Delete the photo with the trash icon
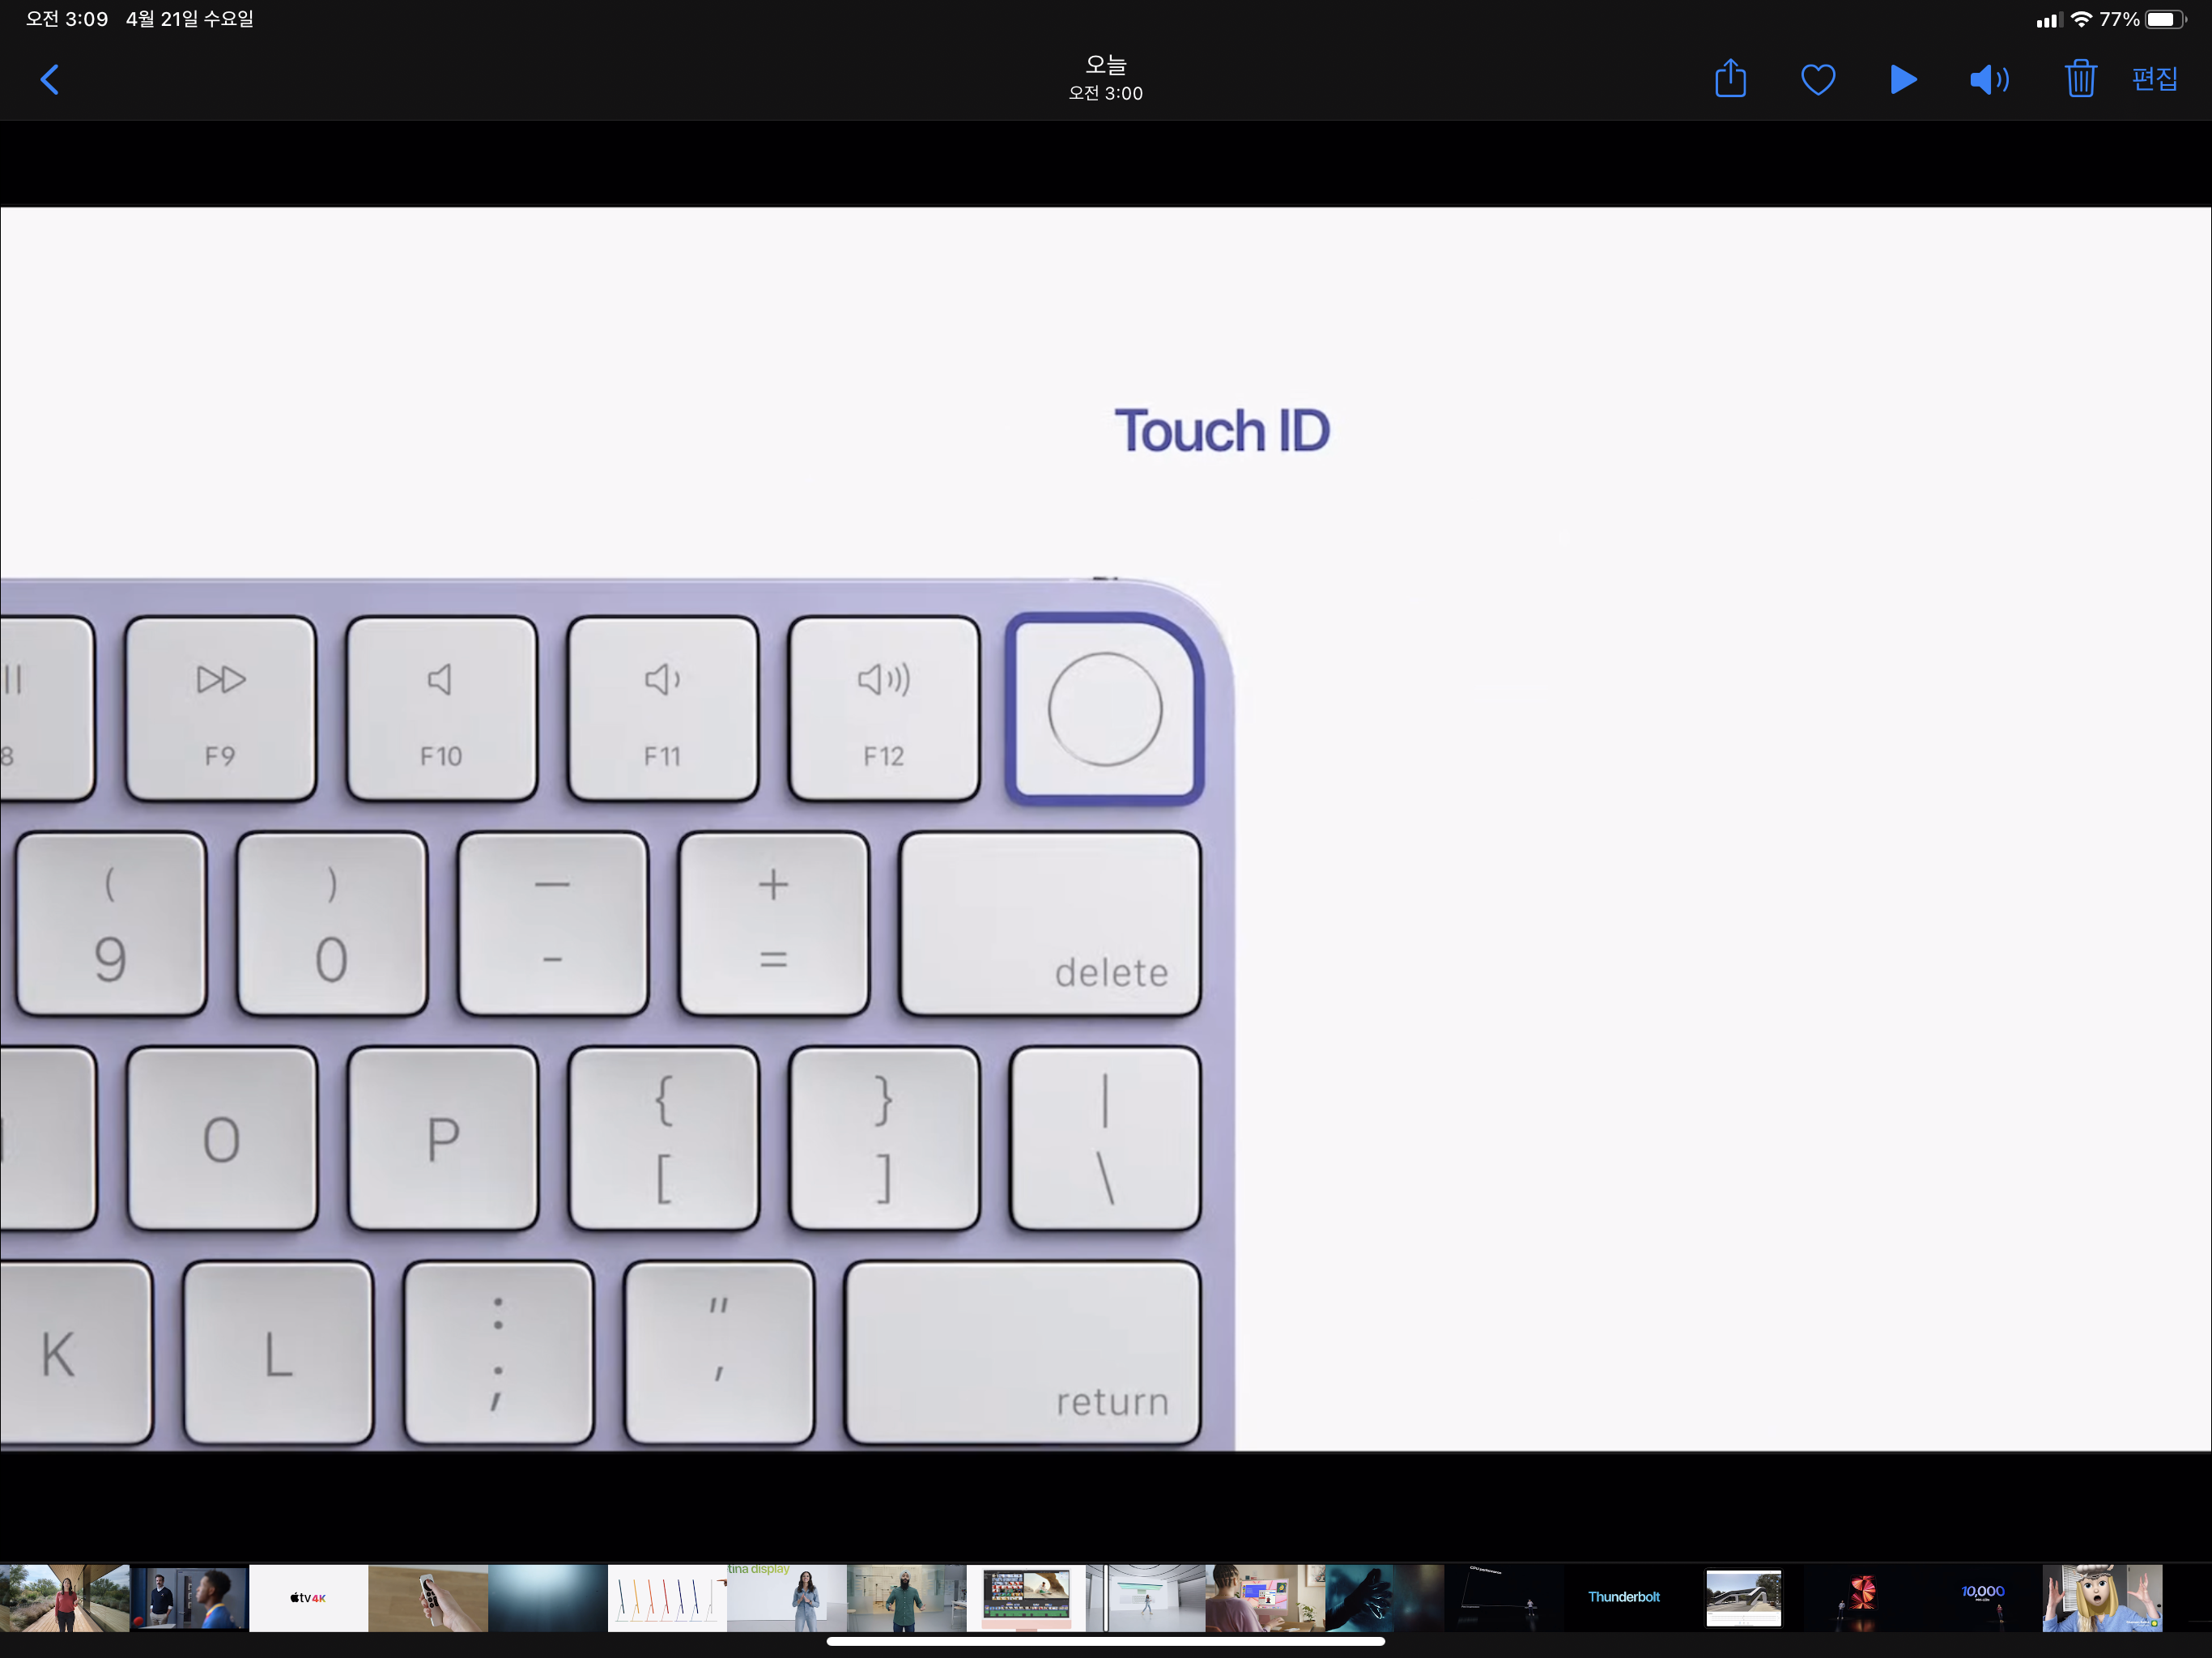Viewport: 2212px width, 1658px height. [2080, 79]
